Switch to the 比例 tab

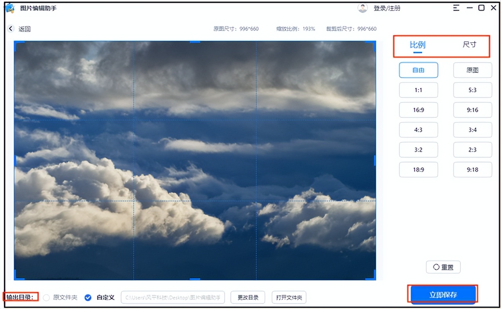[418, 45]
